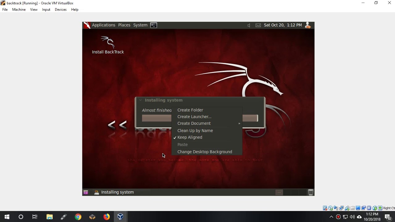Click network tray icon in Windows taskbar
395x222 pixels.
[x=345, y=217]
